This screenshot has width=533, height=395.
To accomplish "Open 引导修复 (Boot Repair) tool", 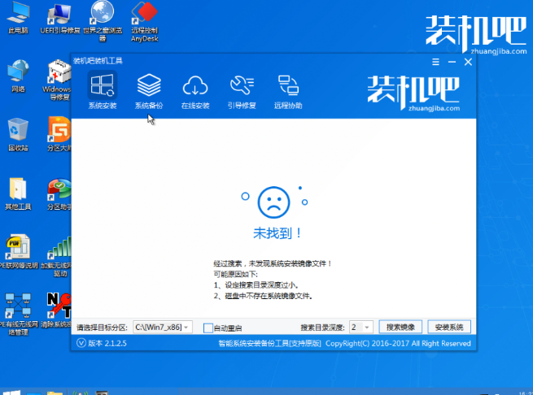I will (242, 89).
